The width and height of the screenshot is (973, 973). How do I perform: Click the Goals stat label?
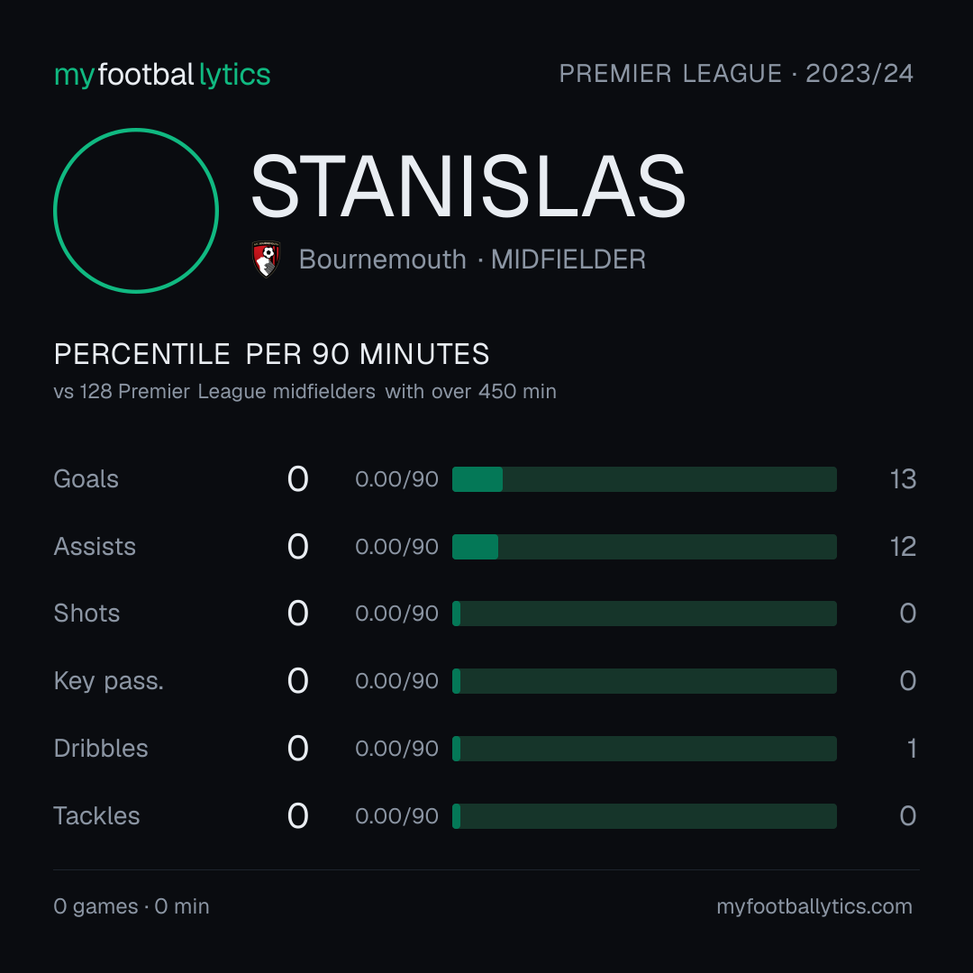click(86, 479)
